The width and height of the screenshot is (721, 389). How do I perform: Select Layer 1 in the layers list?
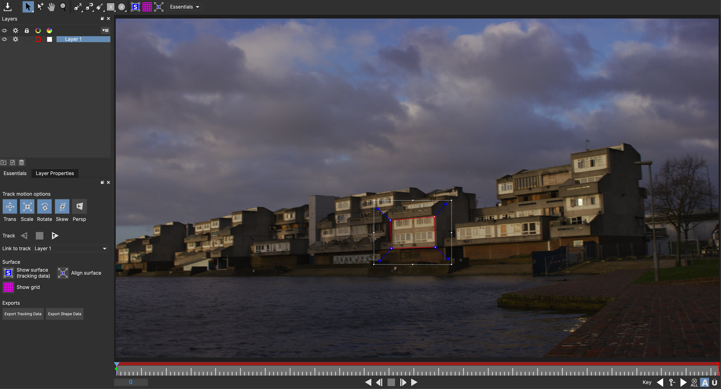(83, 40)
